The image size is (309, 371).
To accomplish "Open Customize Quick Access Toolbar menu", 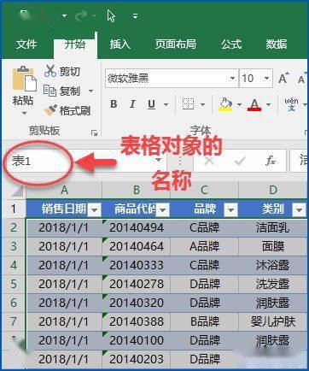I will coord(136,16).
